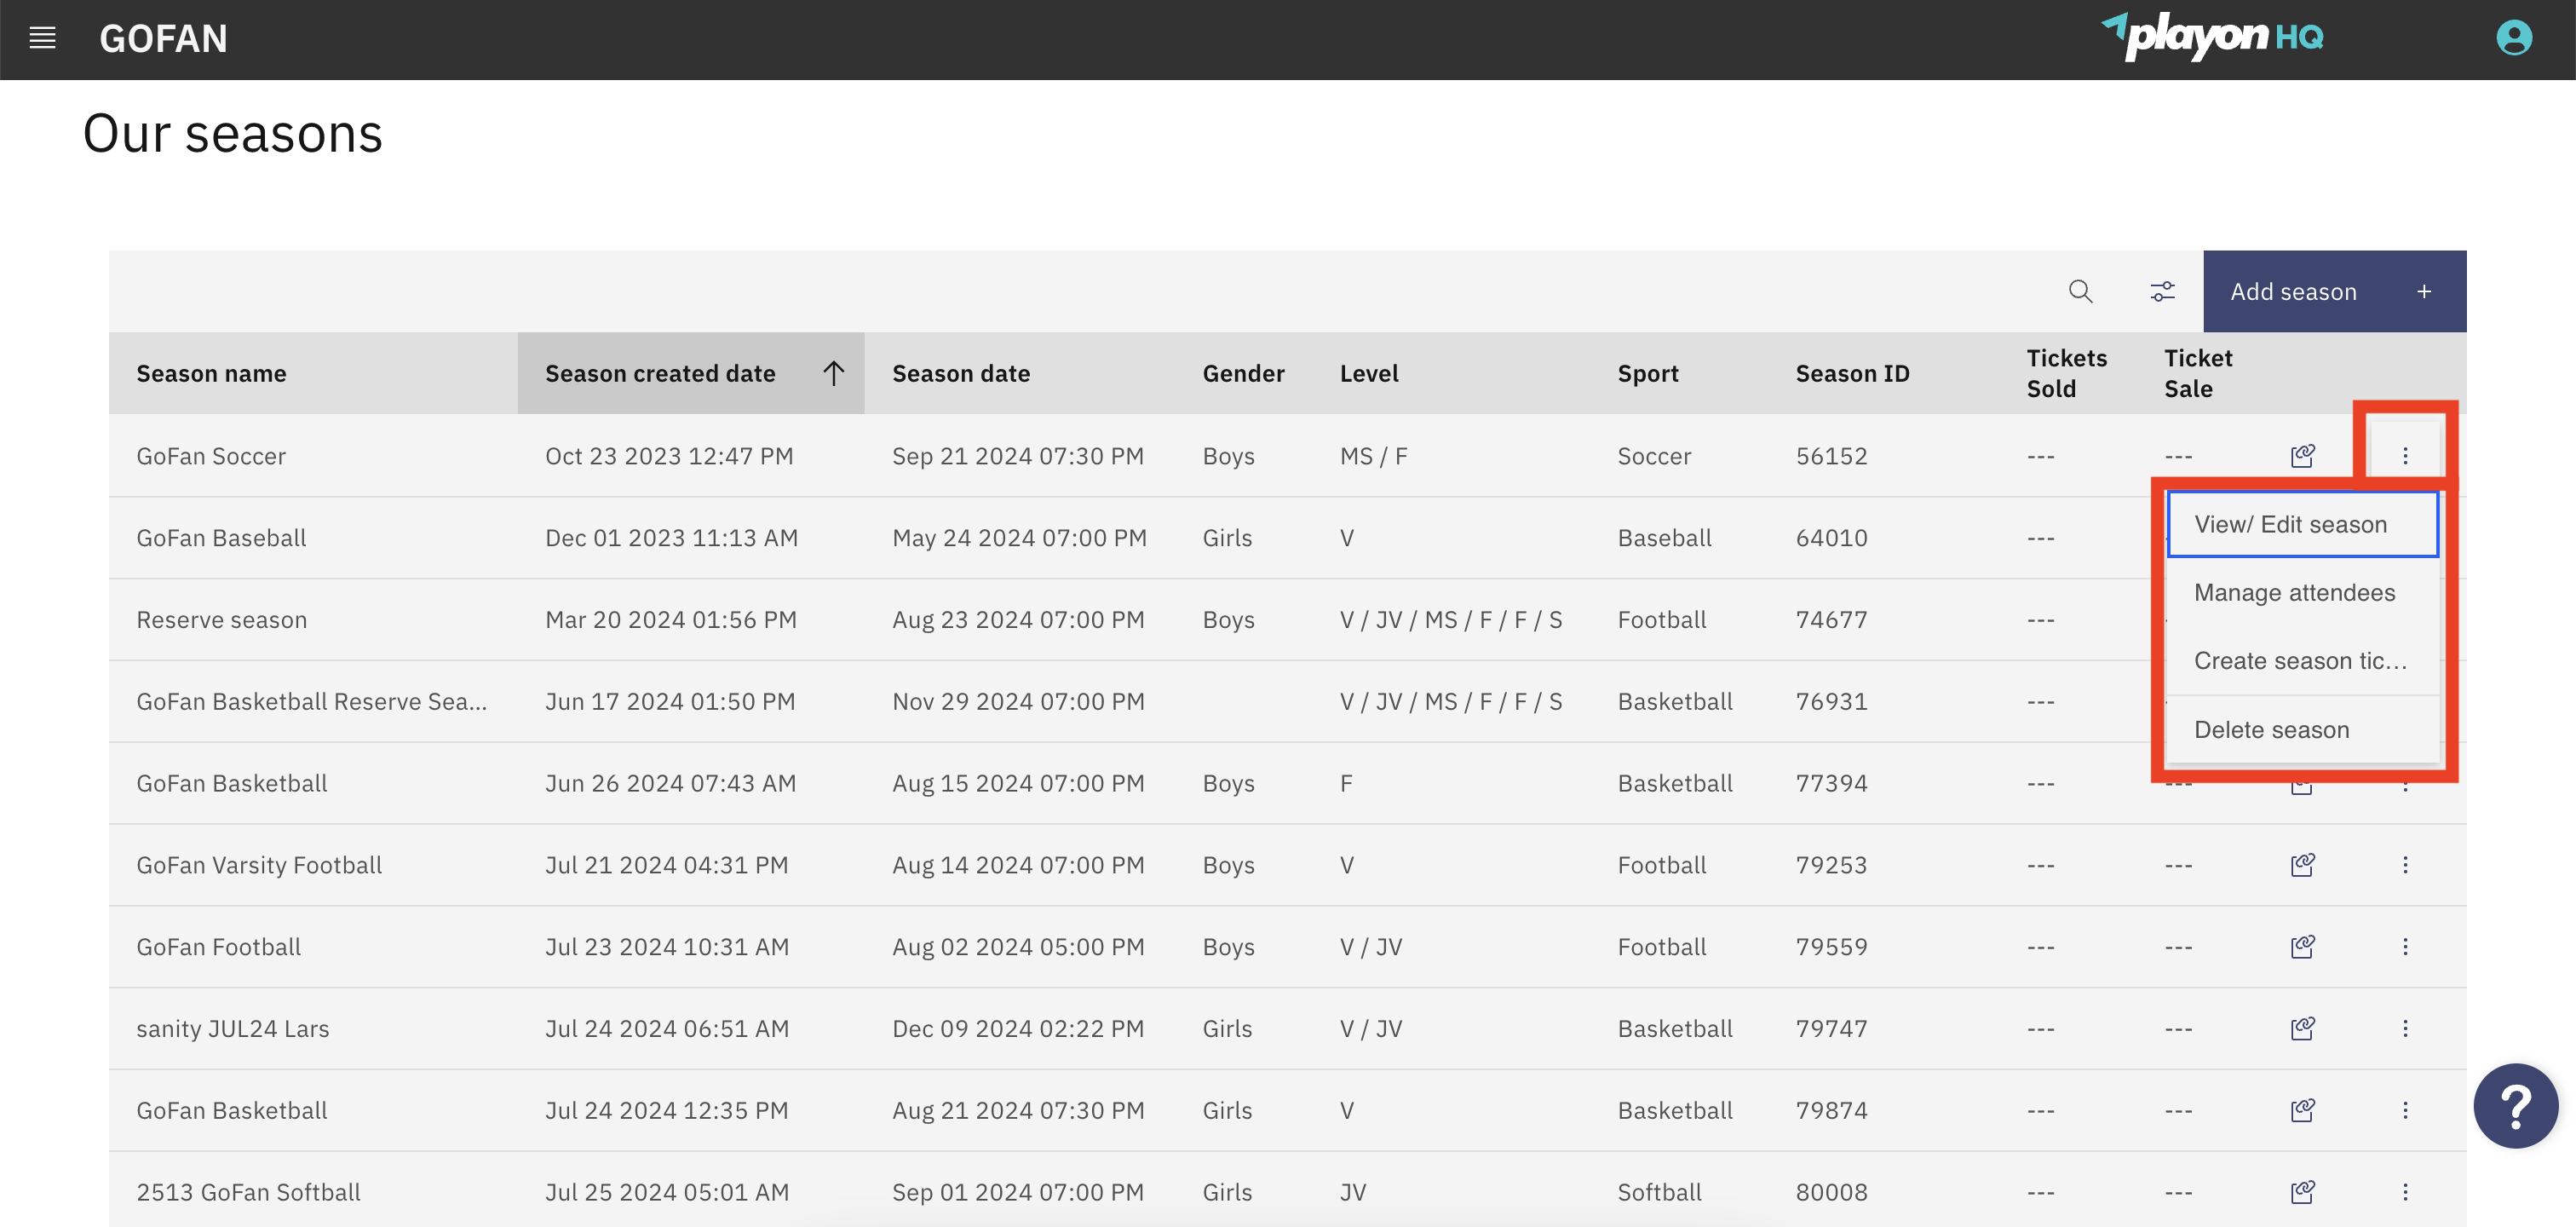Open the table filter settings icon
Screen dimensions: 2576x1227
[2162, 291]
